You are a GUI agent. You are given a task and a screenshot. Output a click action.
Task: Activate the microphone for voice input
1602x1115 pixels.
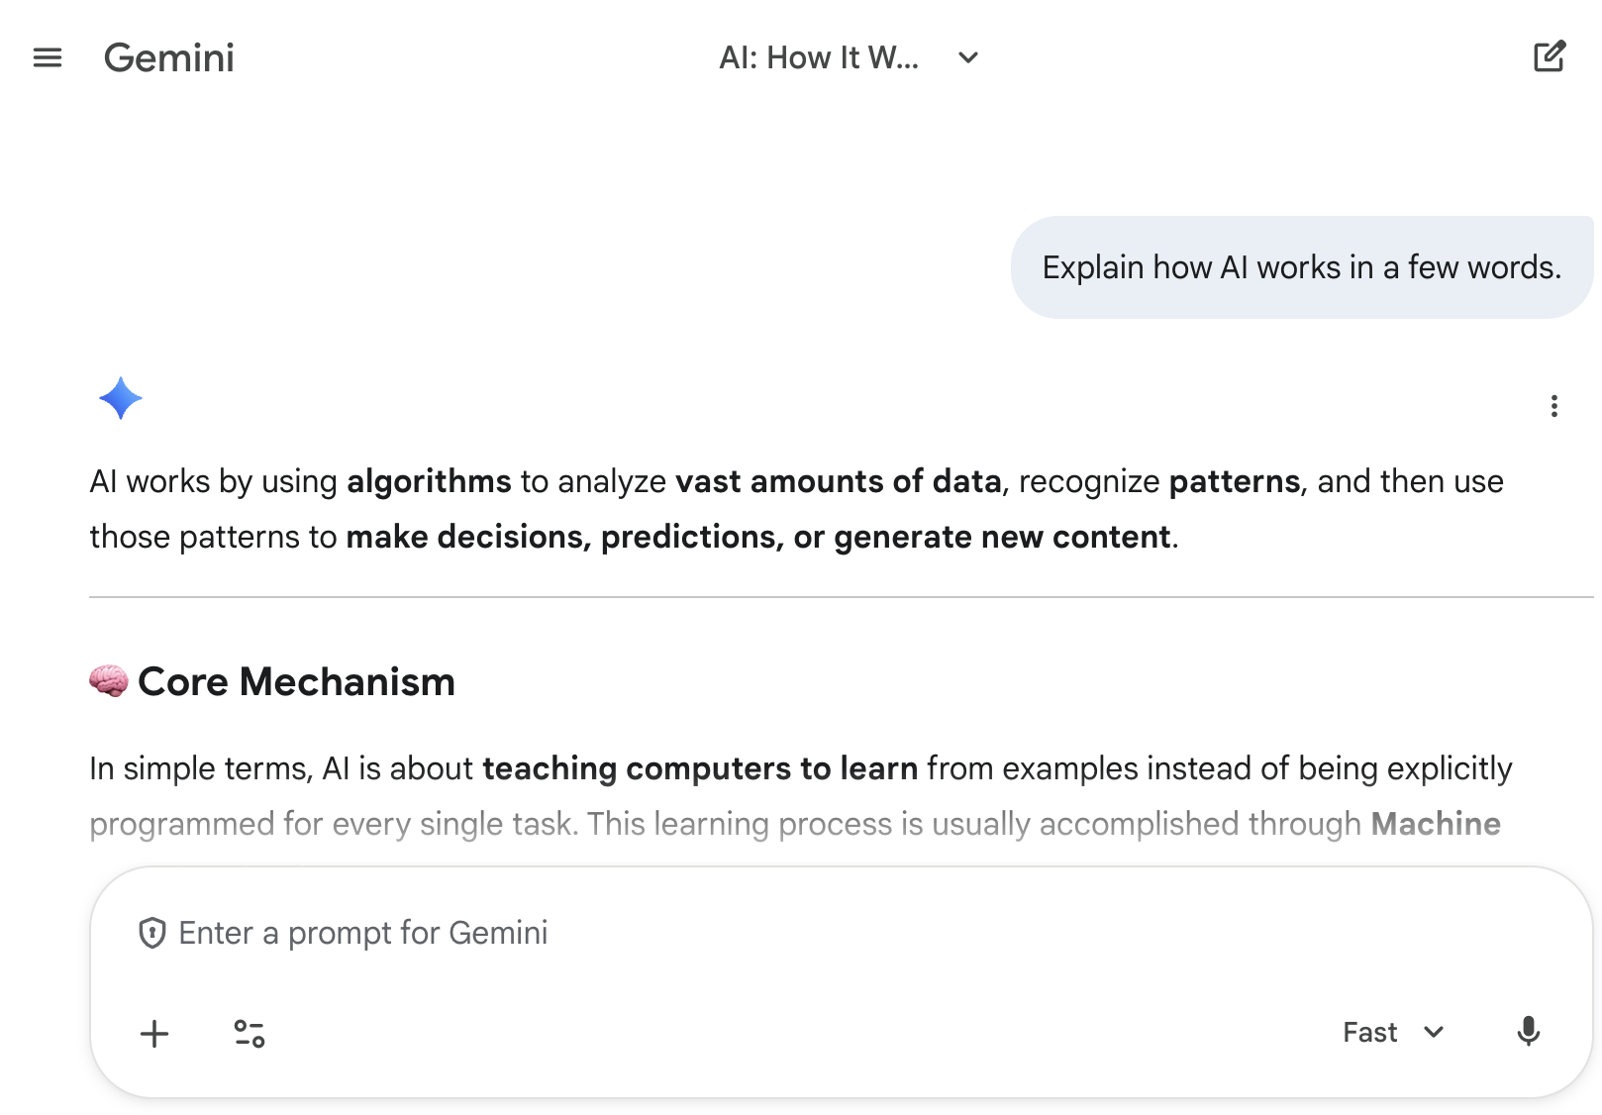[x=1528, y=1032]
